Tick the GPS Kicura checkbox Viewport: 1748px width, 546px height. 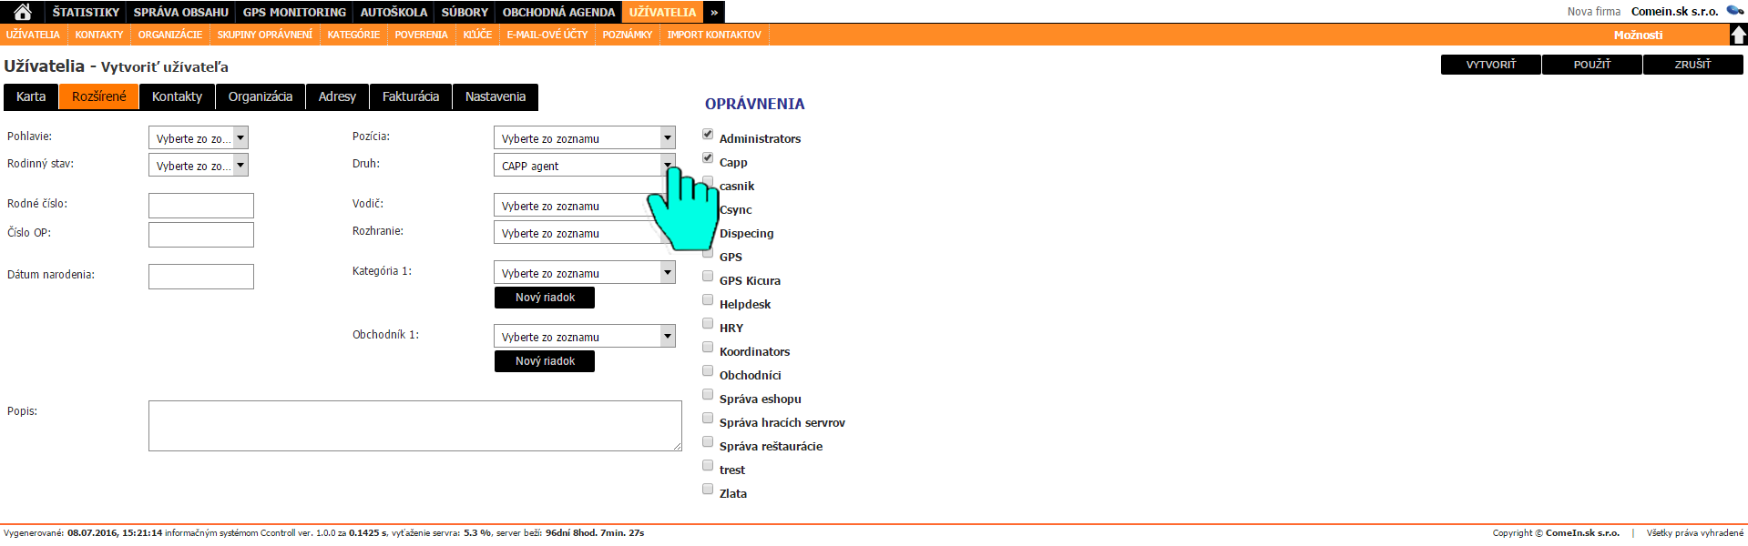708,277
